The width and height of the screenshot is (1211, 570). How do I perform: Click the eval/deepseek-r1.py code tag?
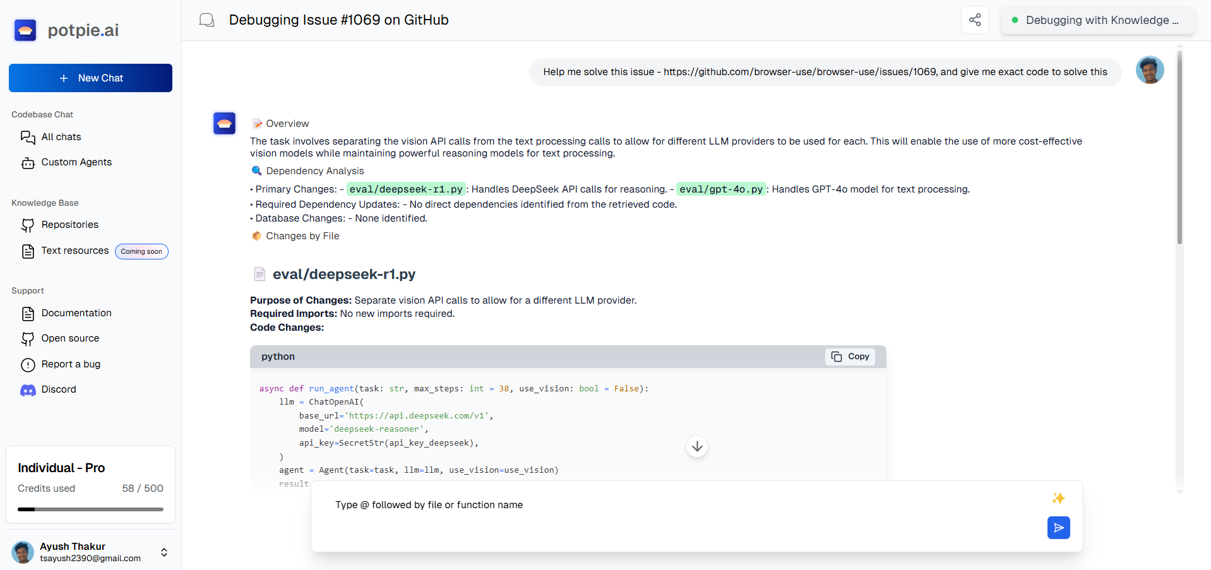[406, 189]
